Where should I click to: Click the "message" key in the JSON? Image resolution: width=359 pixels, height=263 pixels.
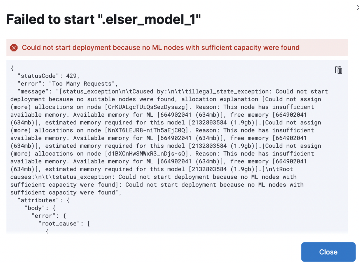click(x=31, y=91)
